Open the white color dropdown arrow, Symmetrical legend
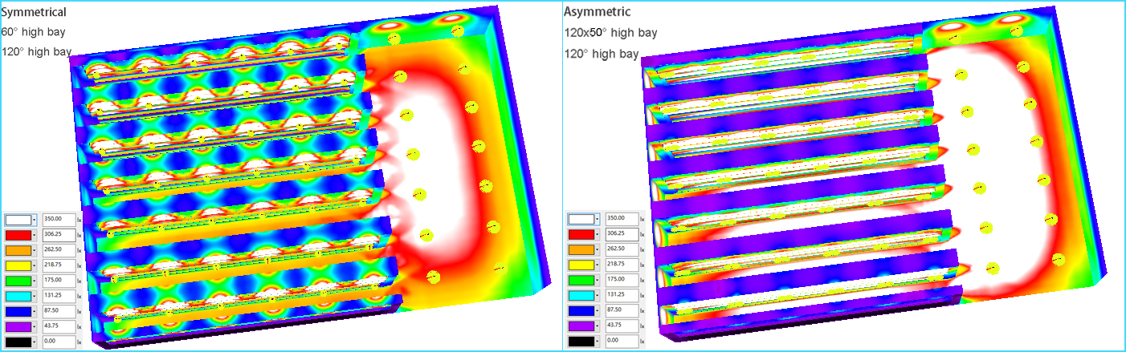 [x=35, y=220]
